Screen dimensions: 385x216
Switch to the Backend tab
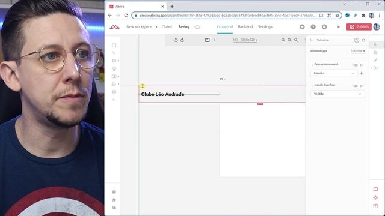pos(245,26)
